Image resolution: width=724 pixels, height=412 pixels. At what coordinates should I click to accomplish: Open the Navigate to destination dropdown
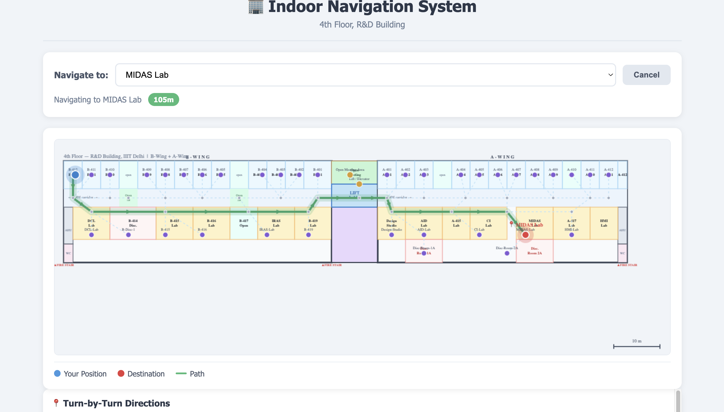click(x=365, y=75)
